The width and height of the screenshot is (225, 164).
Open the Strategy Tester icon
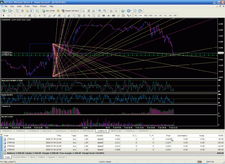point(37,11)
